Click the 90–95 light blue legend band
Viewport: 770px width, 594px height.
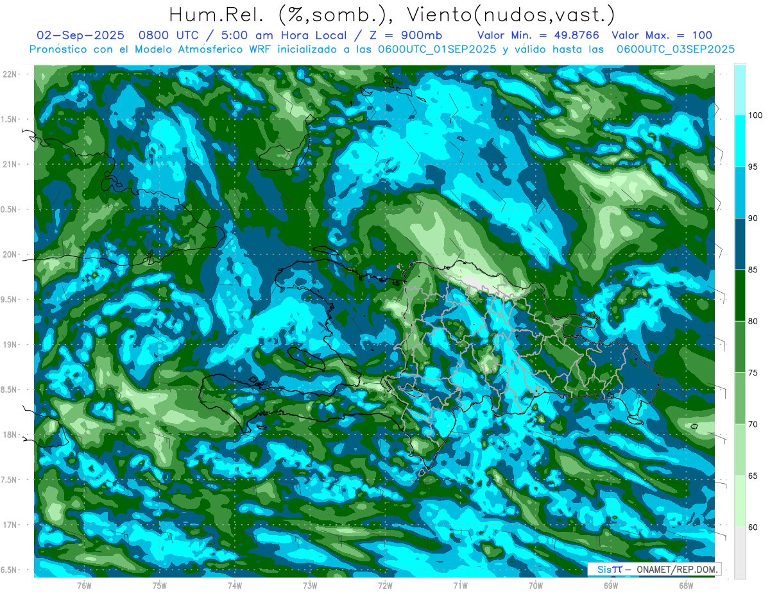[740, 192]
